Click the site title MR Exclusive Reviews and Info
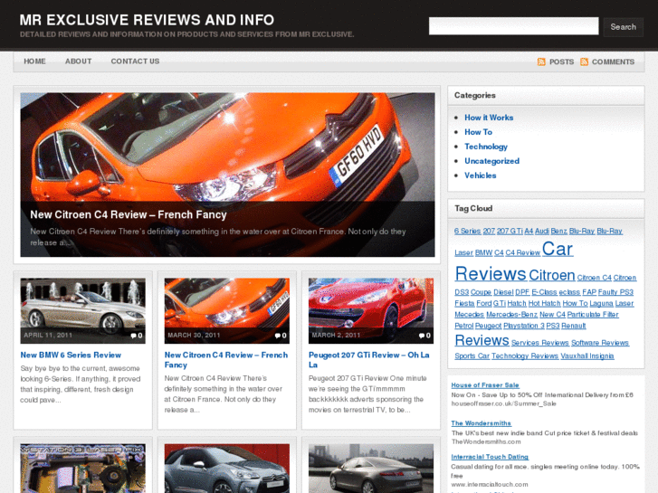The height and width of the screenshot is (493, 658). coord(147,20)
